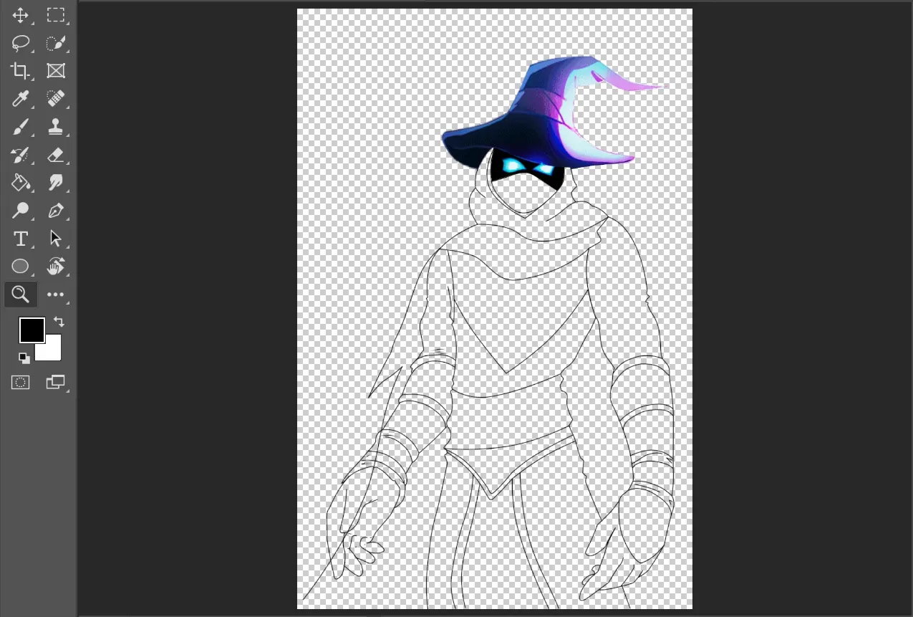Select the Horizontal Type tool
The height and width of the screenshot is (617, 913).
[x=20, y=239]
